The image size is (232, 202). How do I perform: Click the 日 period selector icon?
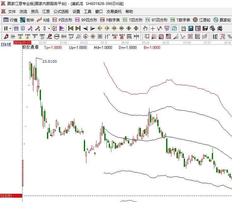click(x=6, y=28)
